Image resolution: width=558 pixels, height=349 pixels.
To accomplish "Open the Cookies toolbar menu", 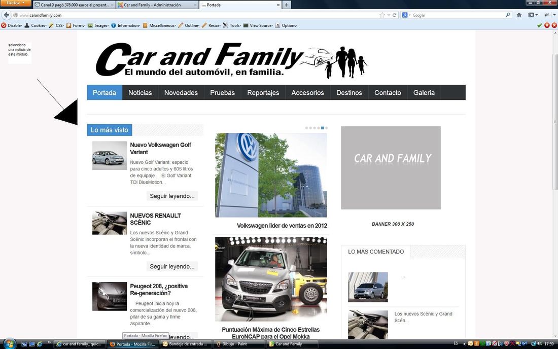I will [x=36, y=25].
